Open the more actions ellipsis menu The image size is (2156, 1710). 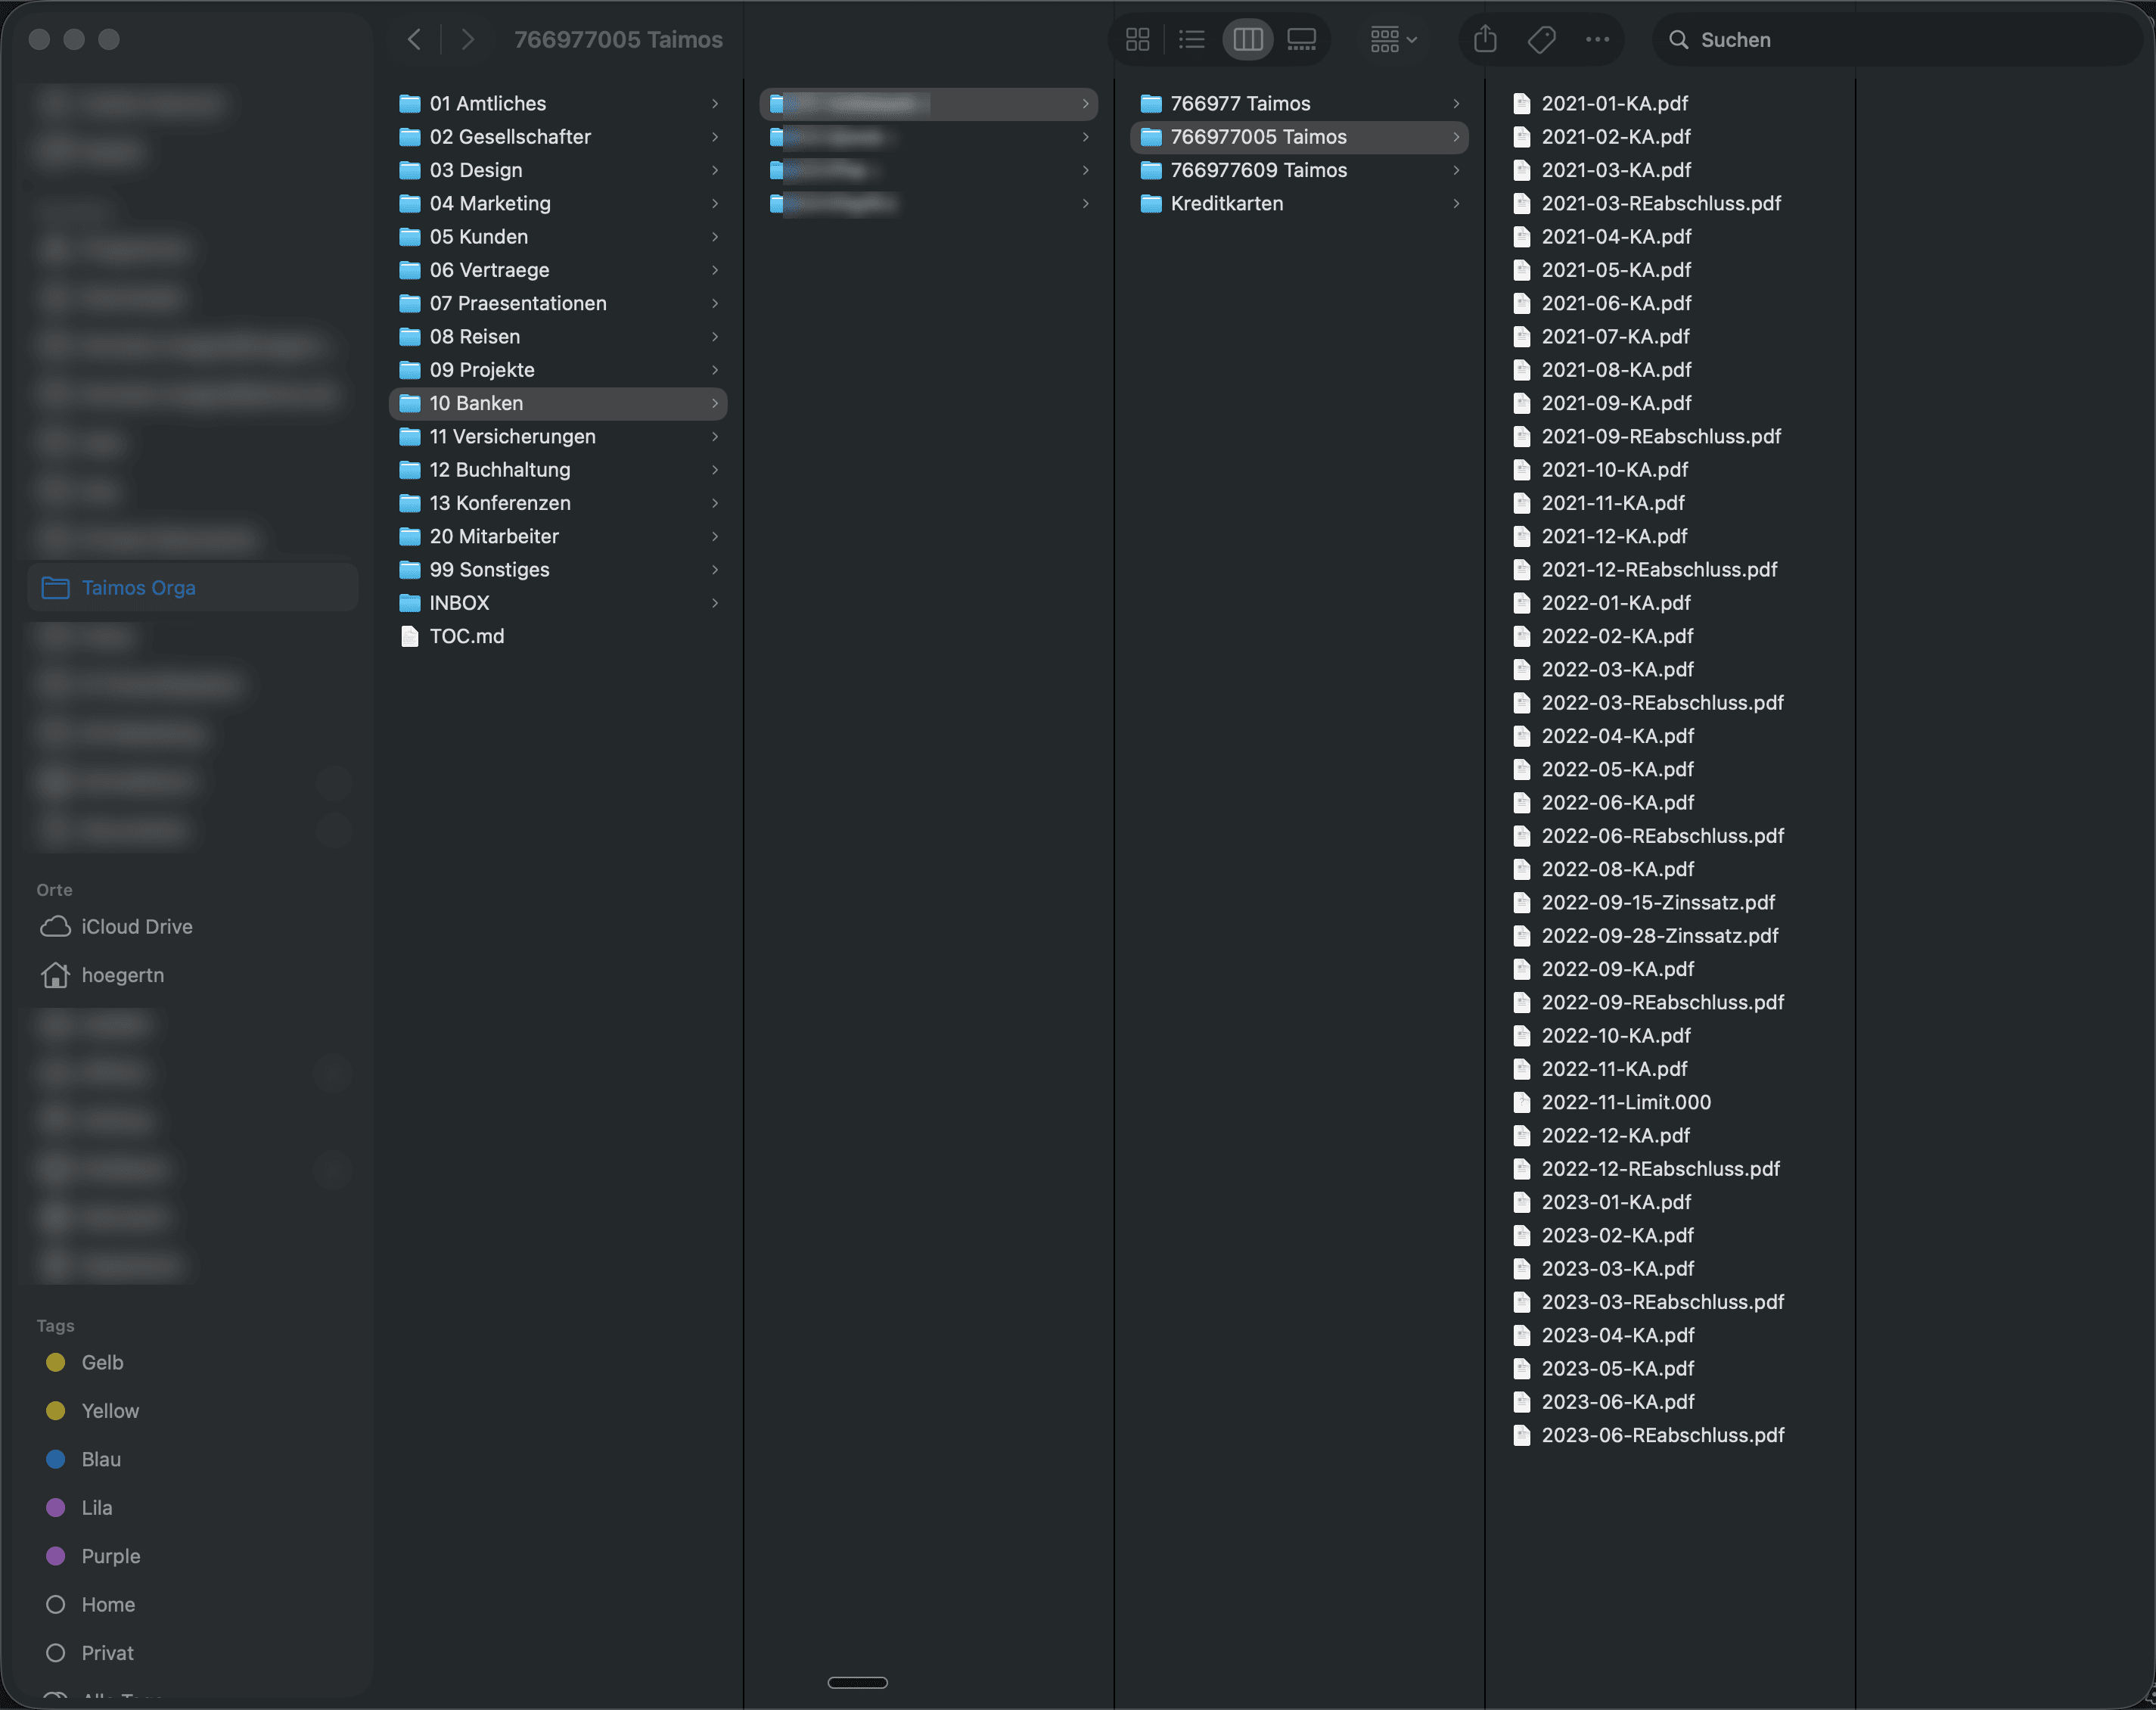click(1597, 39)
